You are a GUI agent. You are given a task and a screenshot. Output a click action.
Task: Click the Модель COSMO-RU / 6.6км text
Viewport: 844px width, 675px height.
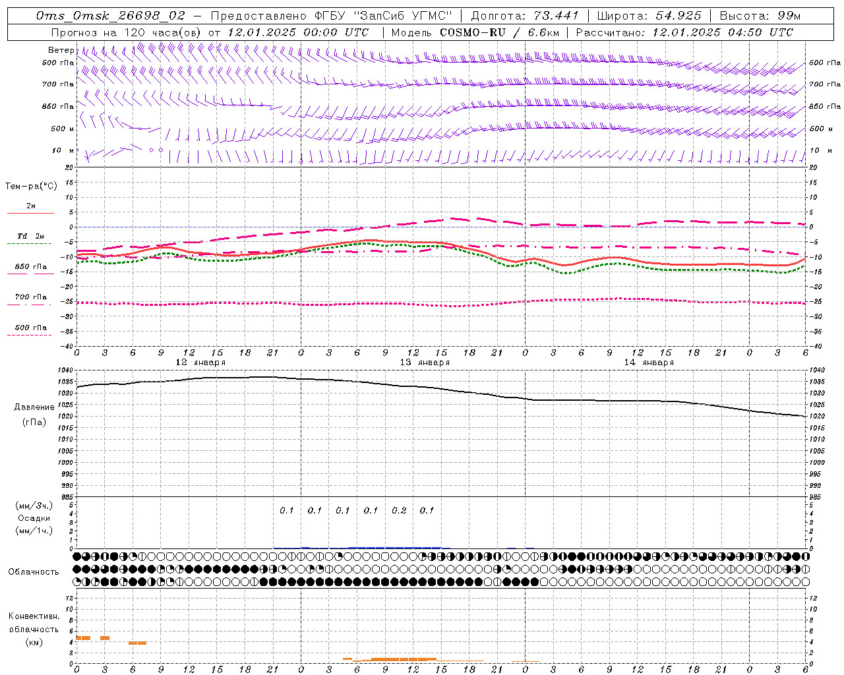[475, 32]
